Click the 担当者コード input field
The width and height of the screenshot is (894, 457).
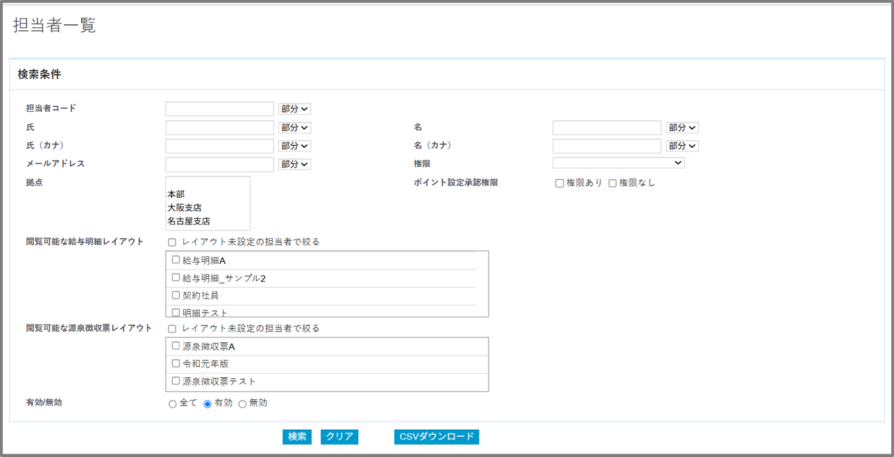click(219, 109)
